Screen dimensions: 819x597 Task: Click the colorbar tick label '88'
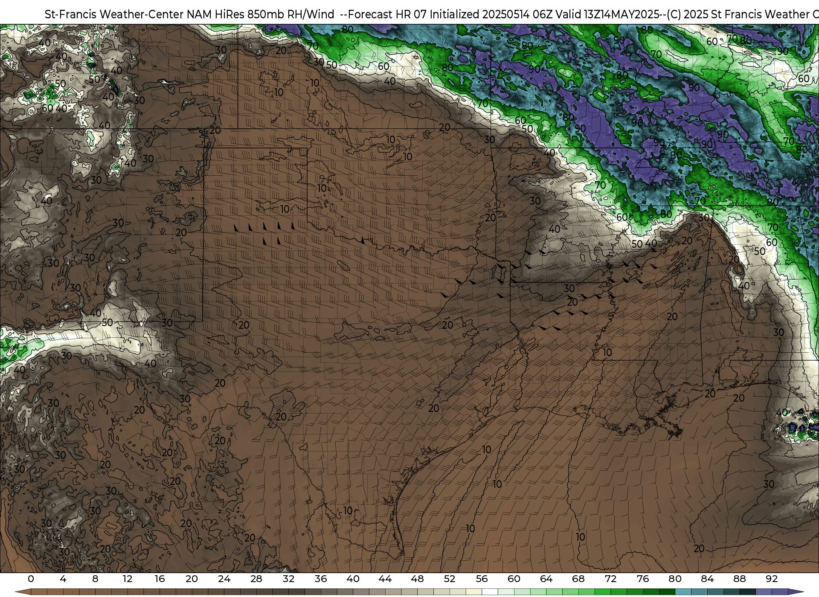pos(740,579)
